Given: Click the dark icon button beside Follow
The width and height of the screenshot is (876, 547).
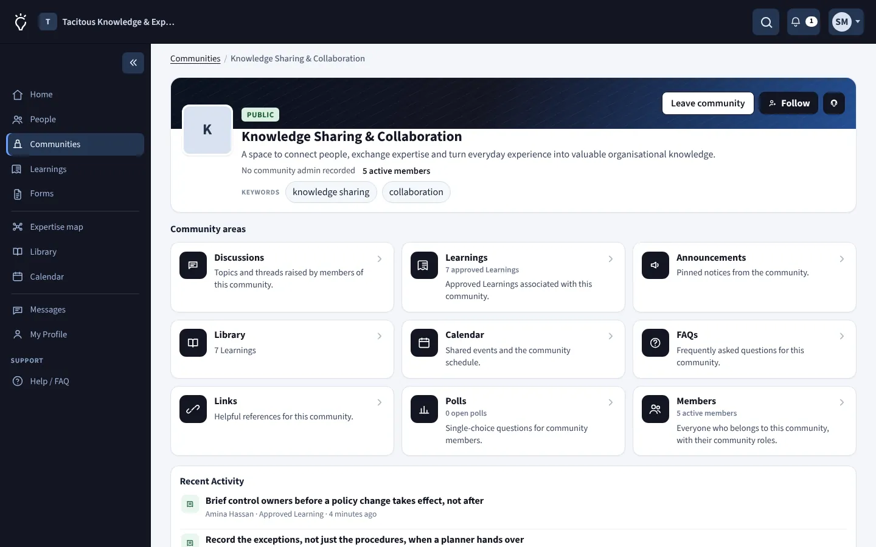Looking at the screenshot, I should [834, 103].
